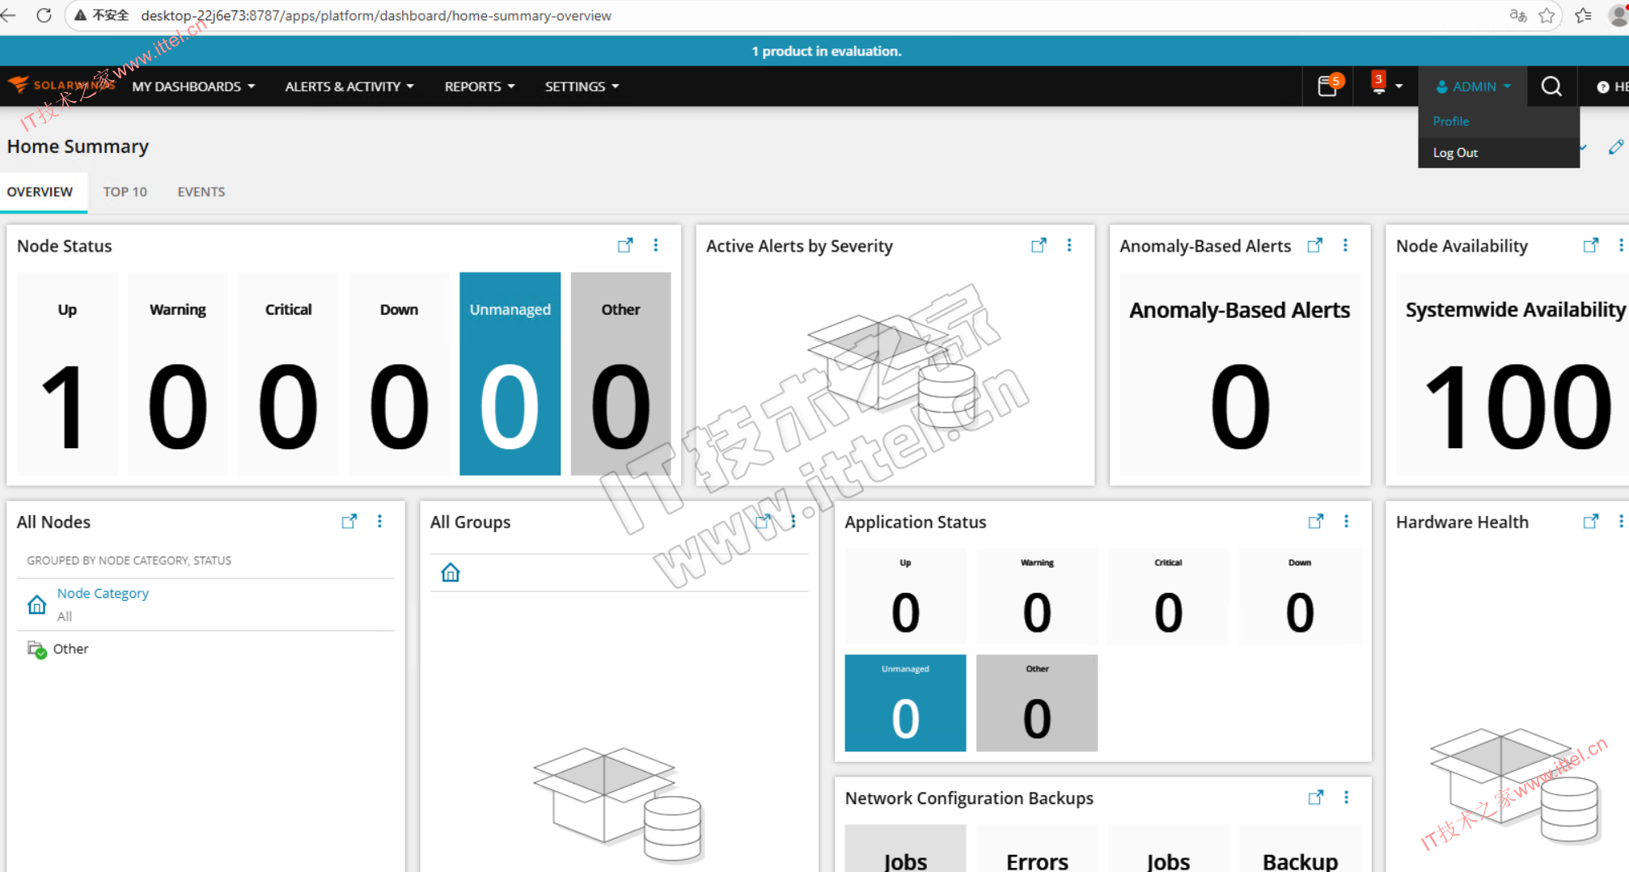The width and height of the screenshot is (1629, 872).
Task: Click the home icon in All Groups
Action: pos(451,573)
